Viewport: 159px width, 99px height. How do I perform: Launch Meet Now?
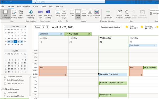click(x=40, y=14)
